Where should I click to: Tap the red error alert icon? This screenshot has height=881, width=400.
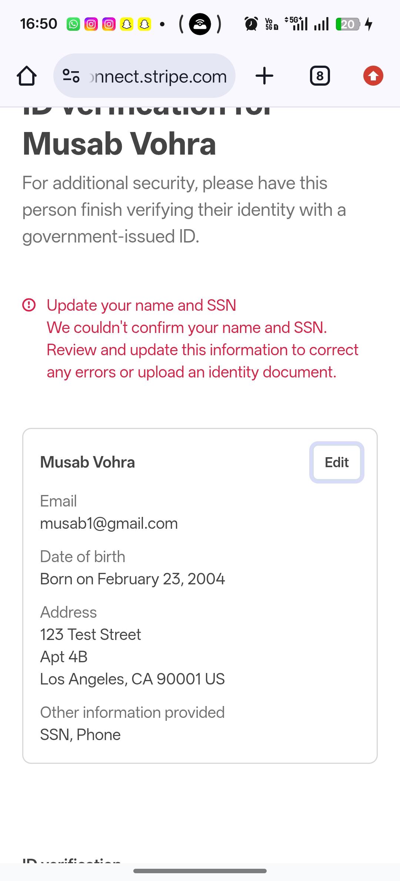tap(29, 305)
